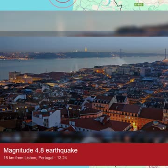Click the 'Magnitude 4.8 earthquake' headline
The width and height of the screenshot is (168, 168).
click(x=41, y=150)
